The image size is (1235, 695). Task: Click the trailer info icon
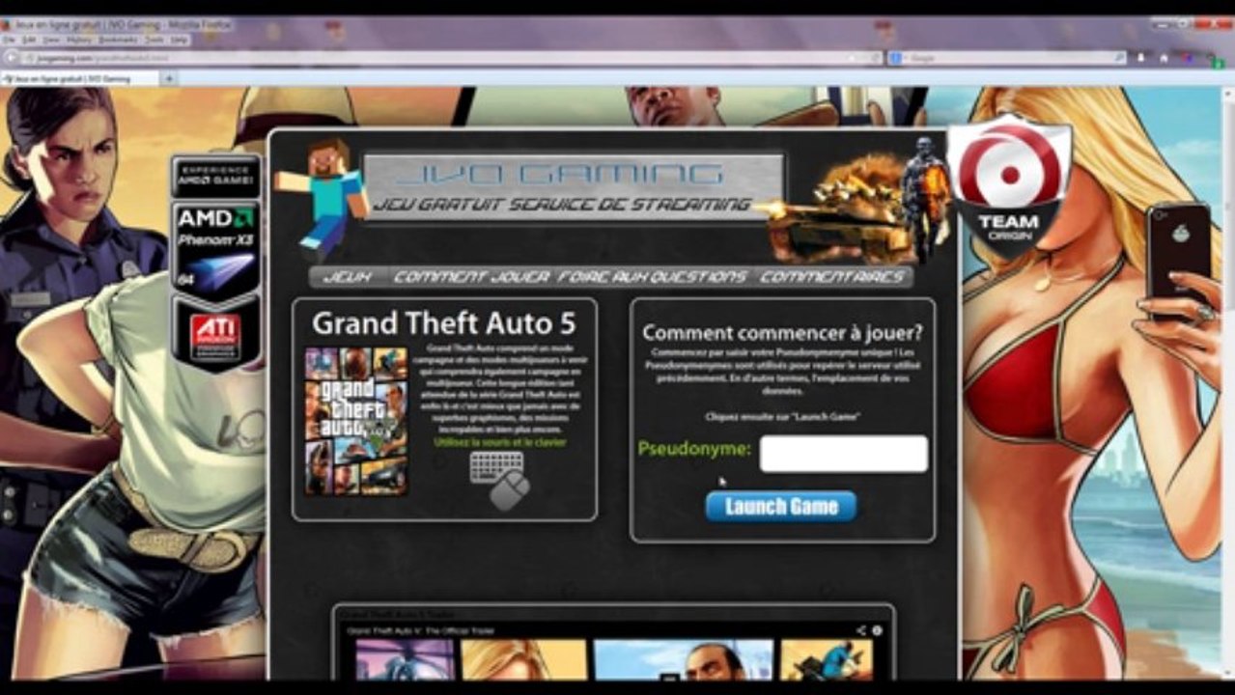point(877,630)
